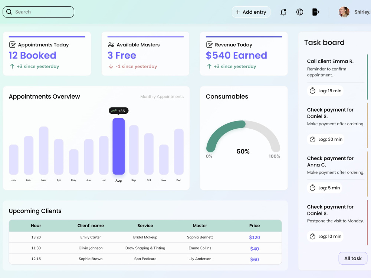
Task: Click Spa Pedicure service cell
Action: click(x=145, y=259)
